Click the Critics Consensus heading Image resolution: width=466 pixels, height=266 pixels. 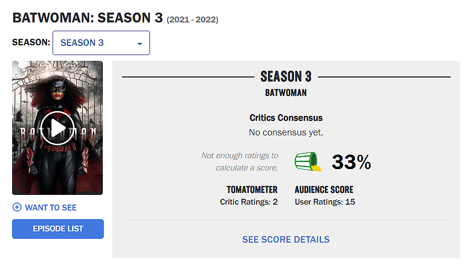point(286,118)
